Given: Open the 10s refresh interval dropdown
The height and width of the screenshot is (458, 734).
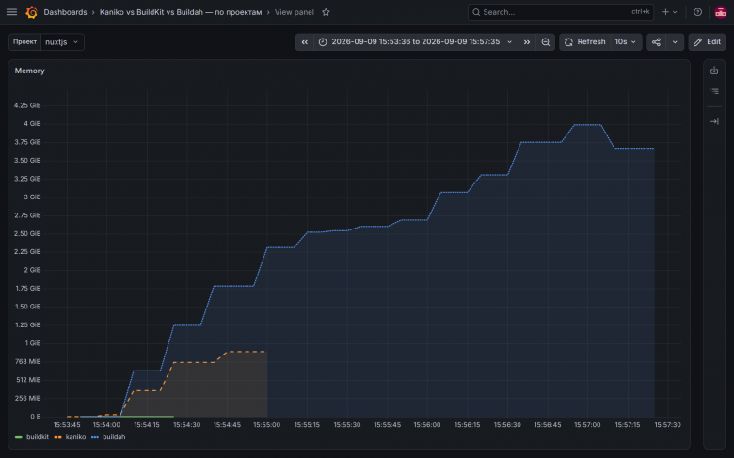Looking at the screenshot, I should (x=626, y=42).
